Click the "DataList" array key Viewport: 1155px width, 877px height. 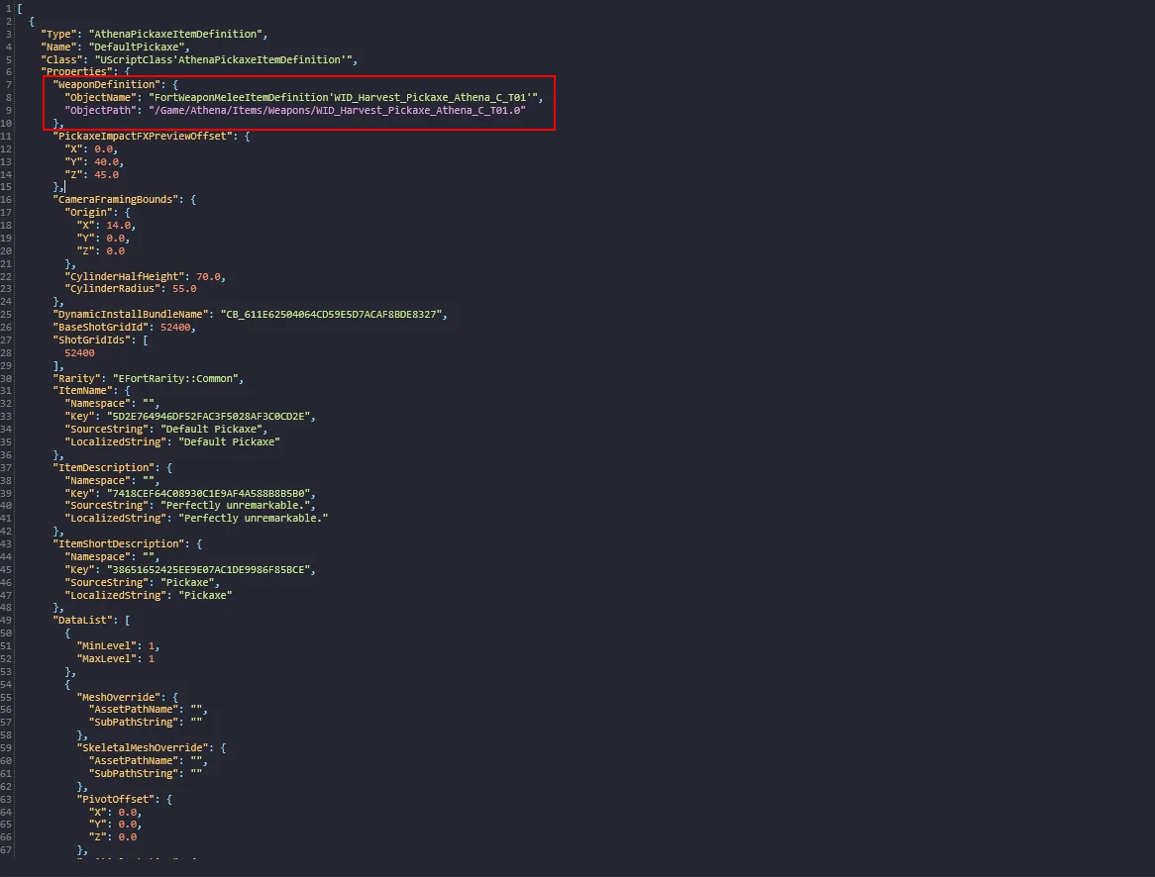[x=83, y=621]
